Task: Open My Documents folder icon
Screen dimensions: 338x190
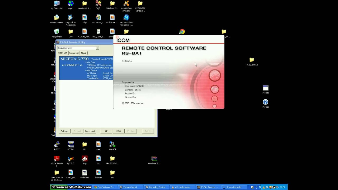Action: click(57, 19)
